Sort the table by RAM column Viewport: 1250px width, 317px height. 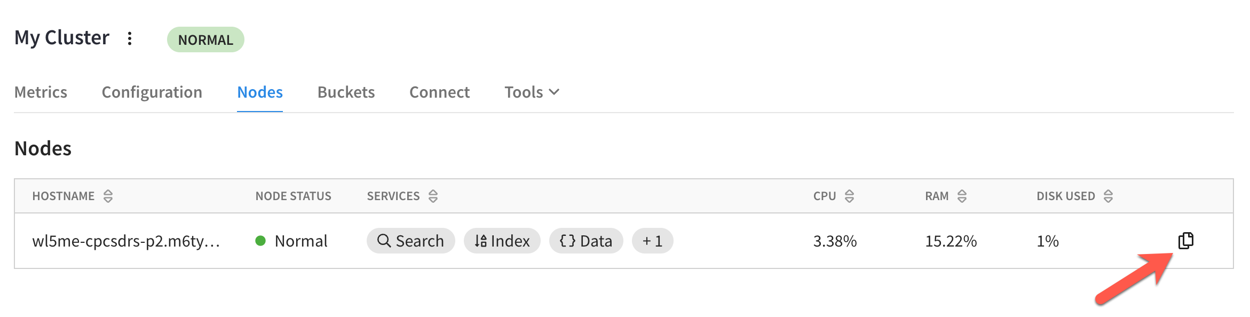pos(963,196)
